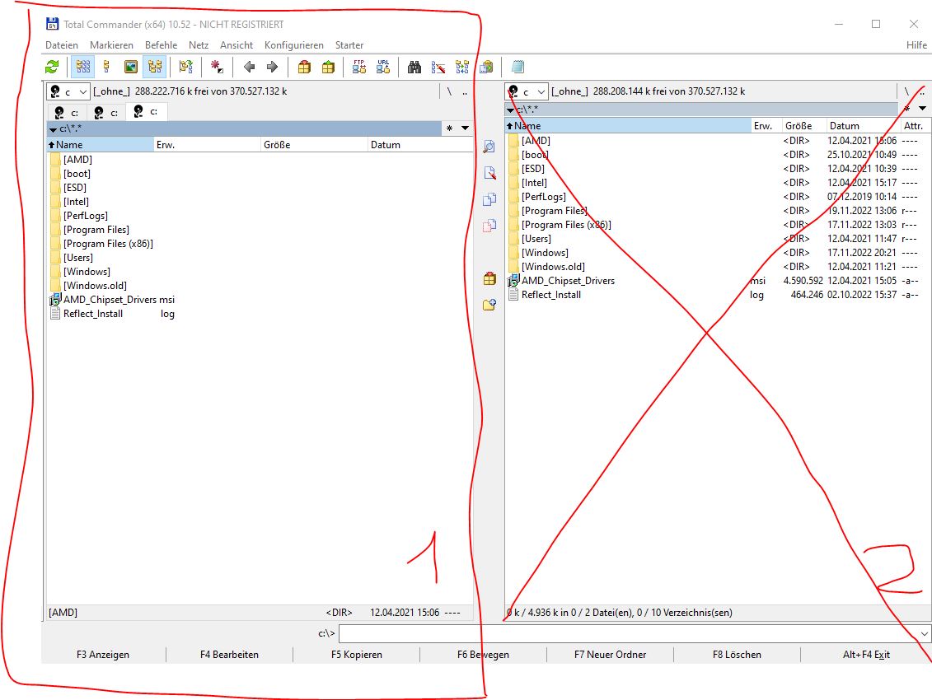Select AMD_Chipset_Drivers in the right panel
932x700 pixels.
tap(569, 281)
